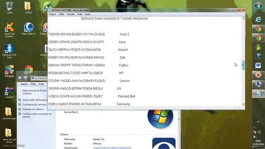Click Notepad horizontal scroll left arrow

[50, 108]
